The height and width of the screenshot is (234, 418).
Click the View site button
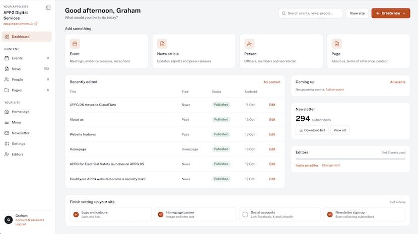pyautogui.click(x=357, y=13)
